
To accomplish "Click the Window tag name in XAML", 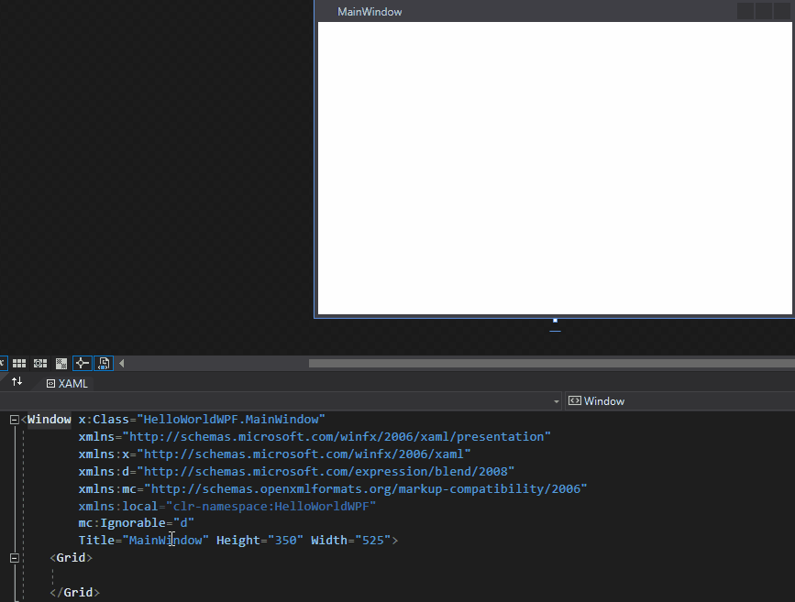I will point(50,420).
